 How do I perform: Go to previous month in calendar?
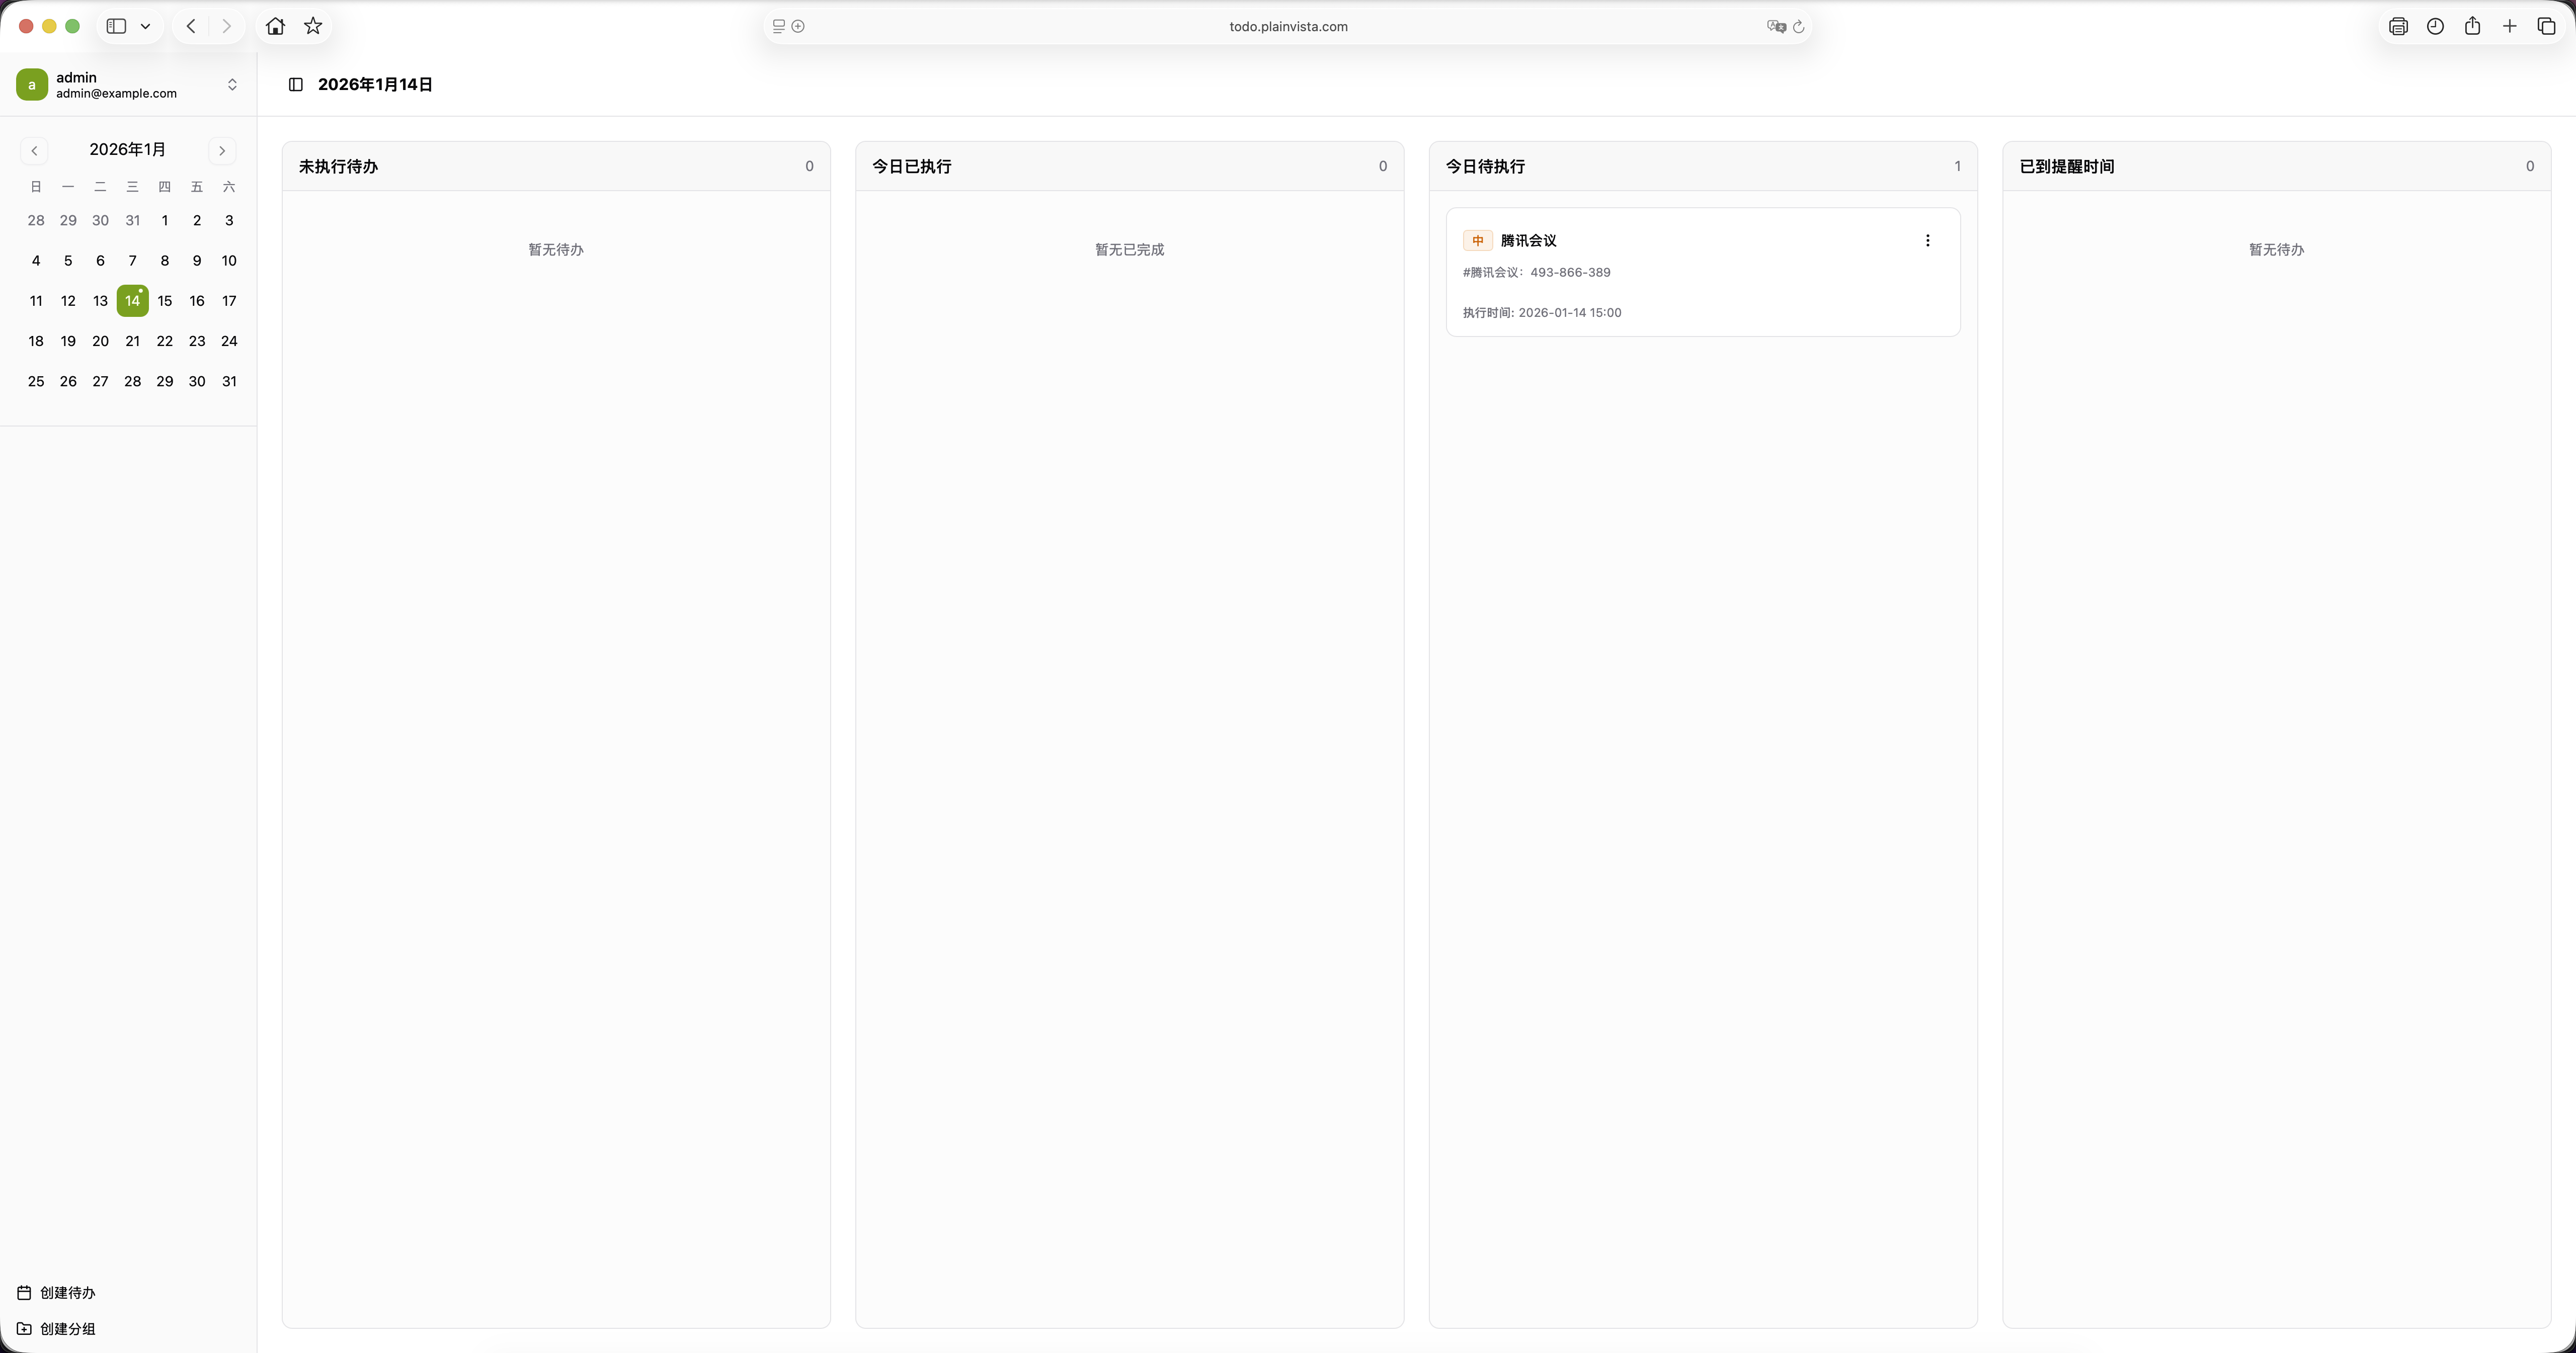click(x=34, y=150)
